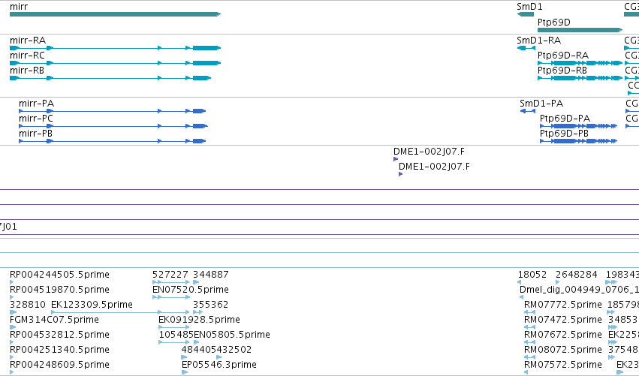Click the Ptp69D-PB protein feature
This screenshot has height=376, width=639.
pos(578,141)
